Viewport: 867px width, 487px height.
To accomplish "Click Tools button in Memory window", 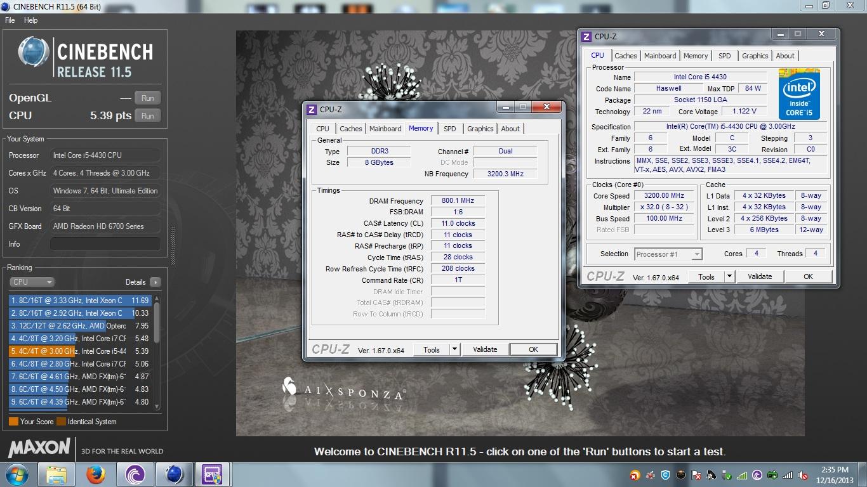I will (x=432, y=349).
